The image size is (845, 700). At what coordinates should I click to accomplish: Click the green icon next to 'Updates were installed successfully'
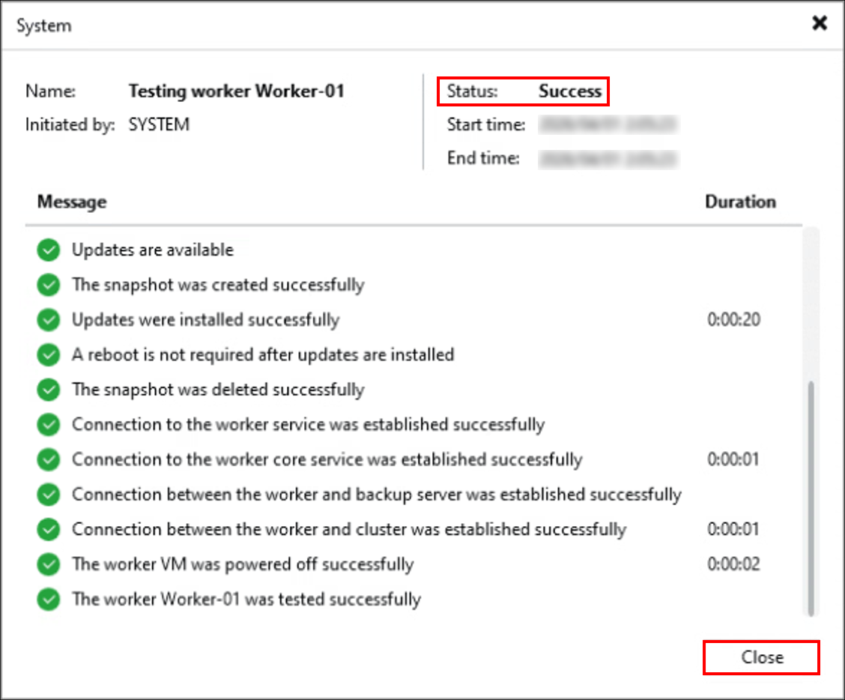tap(48, 320)
